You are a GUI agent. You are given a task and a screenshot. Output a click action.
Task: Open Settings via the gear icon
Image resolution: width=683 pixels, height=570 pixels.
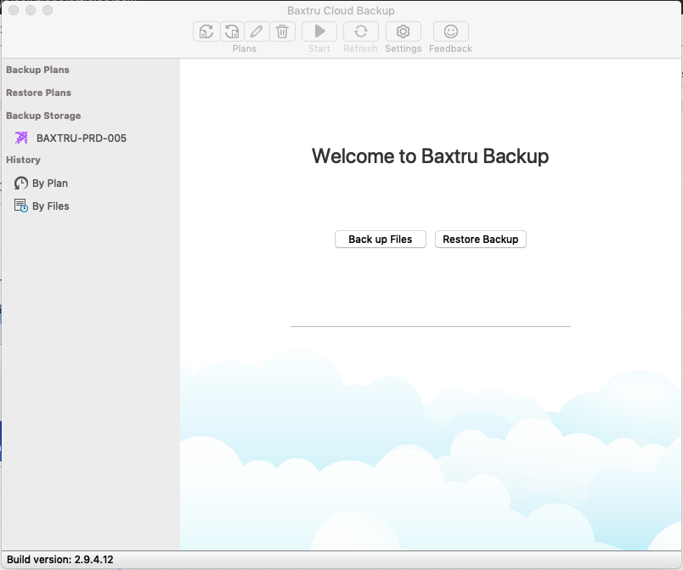(403, 31)
